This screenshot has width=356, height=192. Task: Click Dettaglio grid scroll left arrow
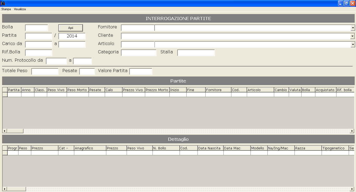(4, 189)
